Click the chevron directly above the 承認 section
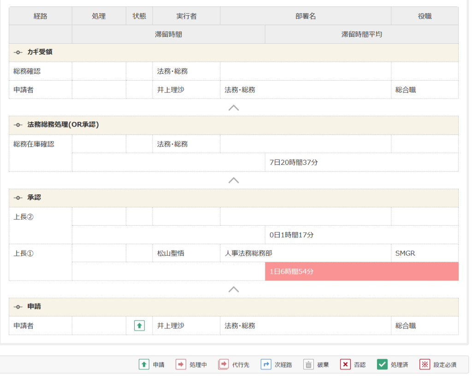Viewport: 472px width, 379px height. (234, 180)
